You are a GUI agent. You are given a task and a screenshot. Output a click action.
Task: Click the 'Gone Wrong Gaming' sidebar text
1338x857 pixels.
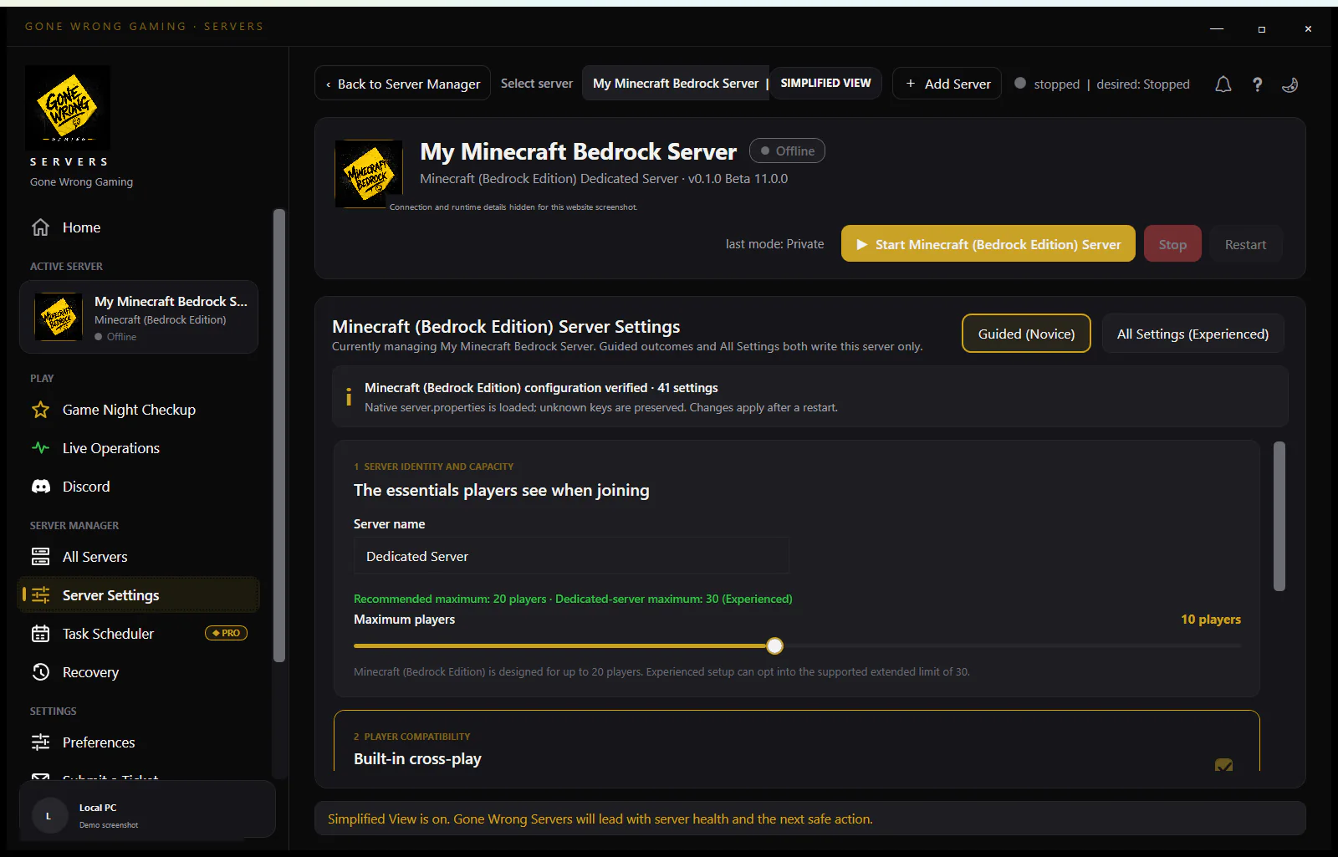81,181
